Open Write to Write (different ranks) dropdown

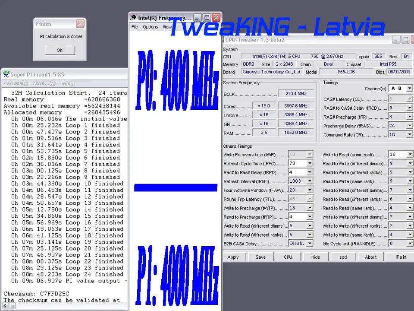(410, 226)
